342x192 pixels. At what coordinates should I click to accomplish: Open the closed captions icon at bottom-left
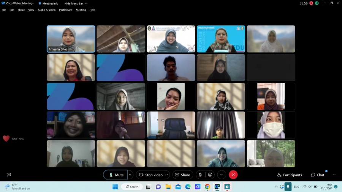(9, 175)
